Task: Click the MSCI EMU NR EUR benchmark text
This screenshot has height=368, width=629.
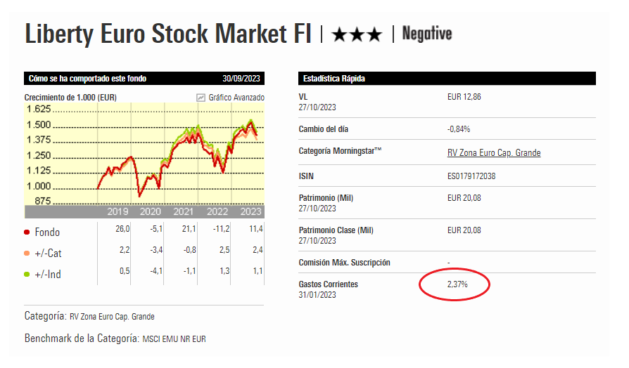Action: (174, 339)
